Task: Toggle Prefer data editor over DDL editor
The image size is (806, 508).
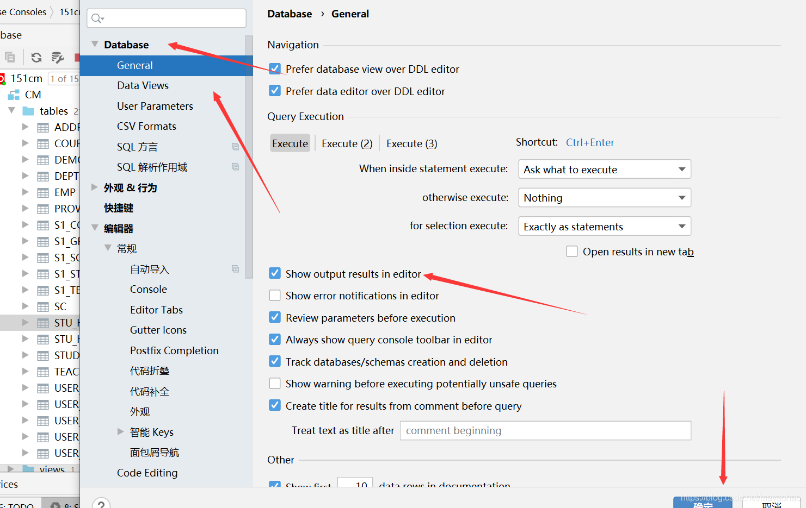Action: tap(275, 91)
